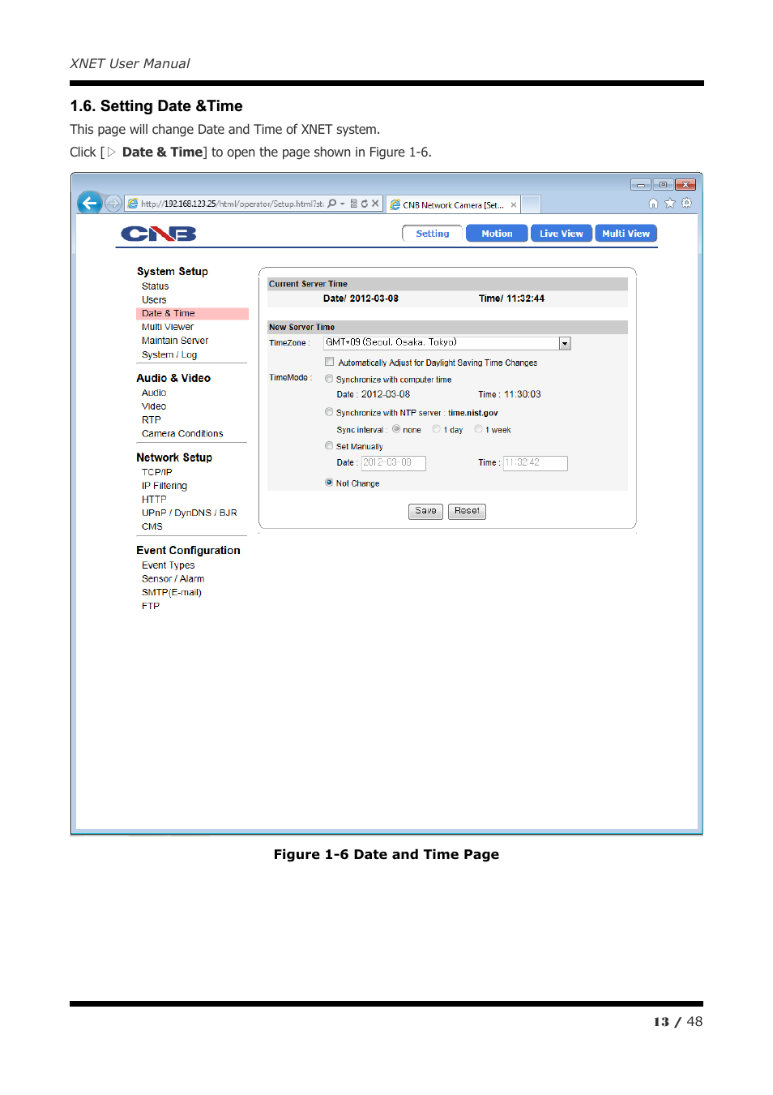Viewport: 773px width, 1095px height.
Task: Select Synchronize with NTP server option
Action: pyautogui.click(x=329, y=412)
